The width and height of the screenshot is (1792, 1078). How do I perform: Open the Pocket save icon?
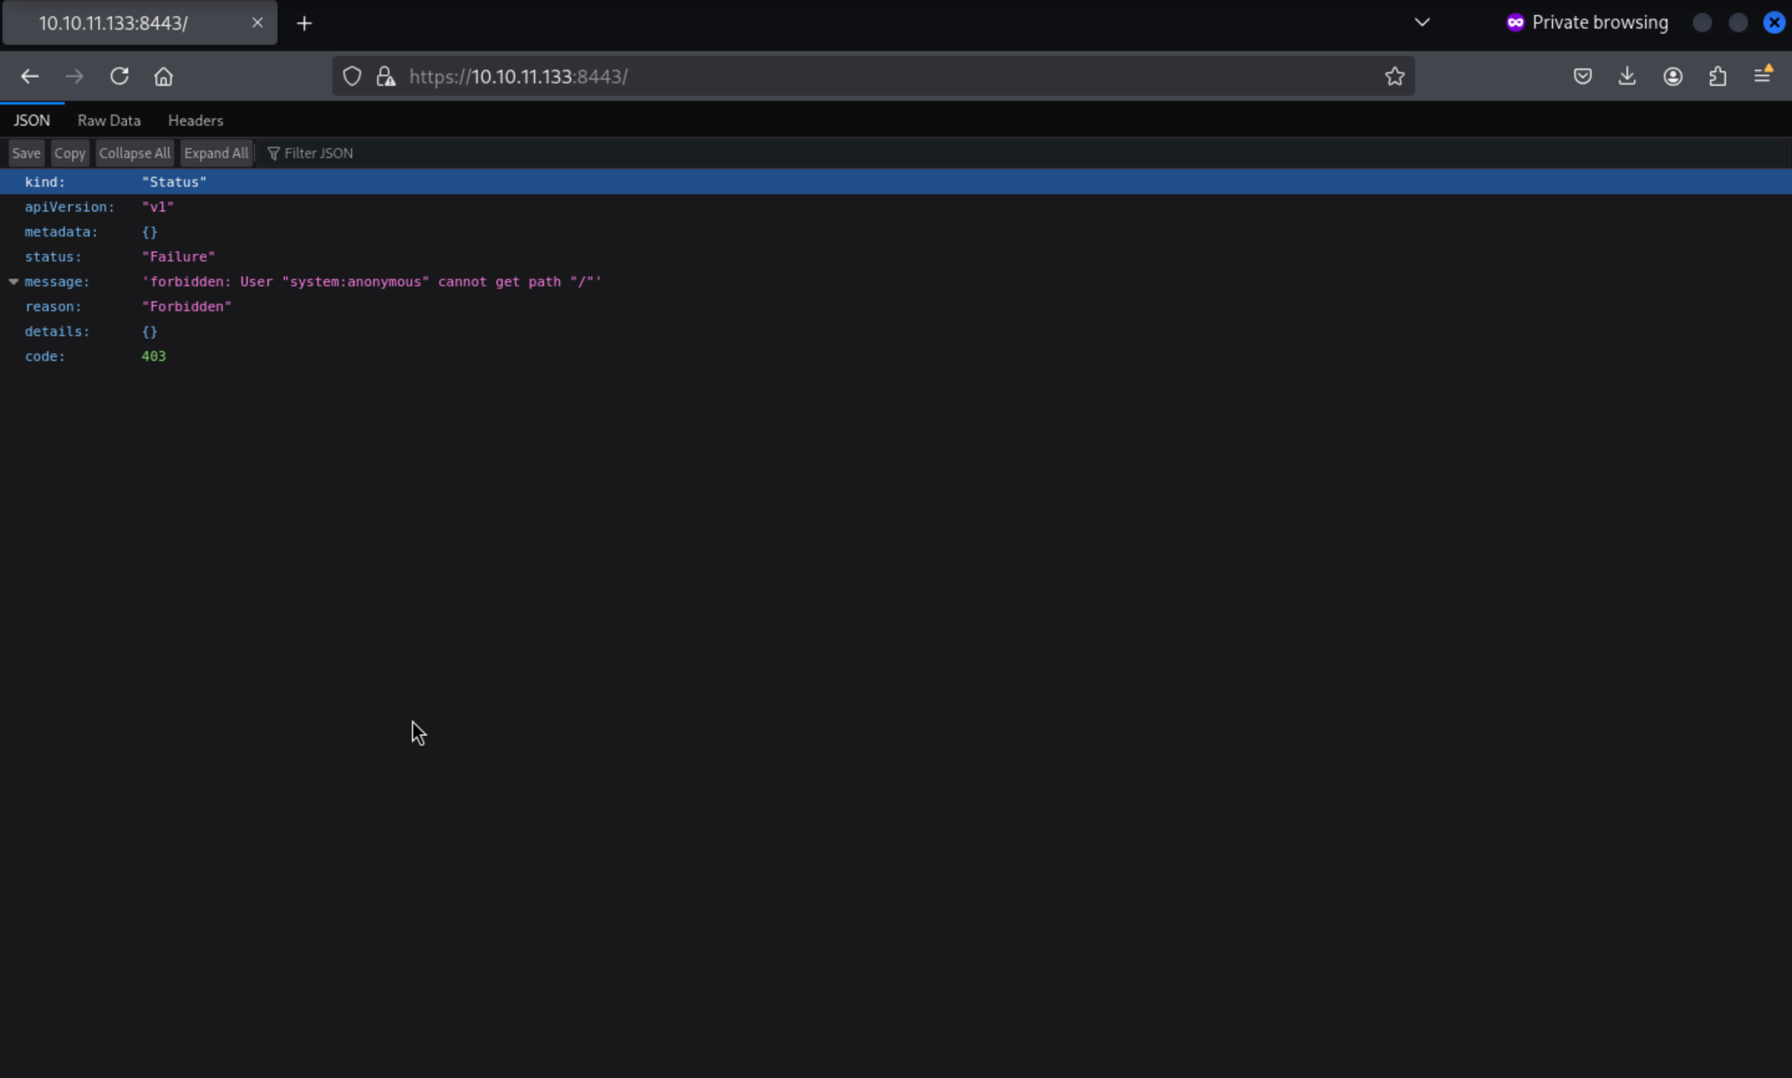[1583, 77]
